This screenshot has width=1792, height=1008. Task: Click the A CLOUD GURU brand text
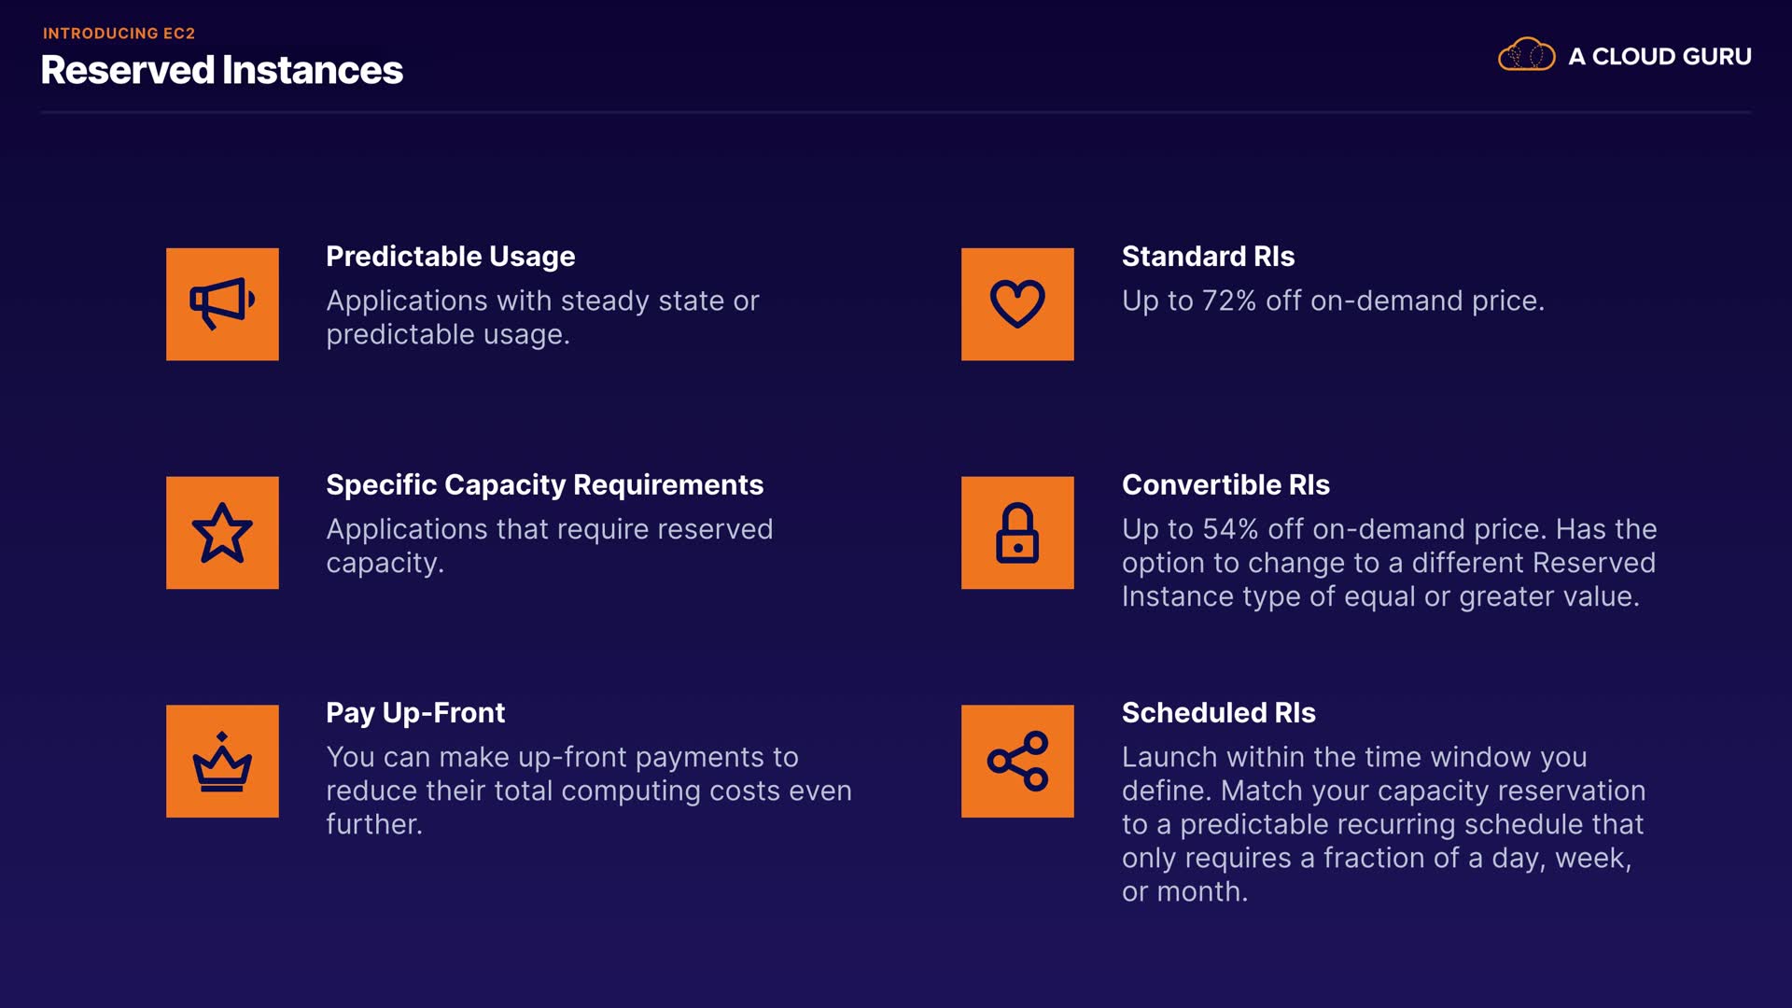click(x=1659, y=56)
